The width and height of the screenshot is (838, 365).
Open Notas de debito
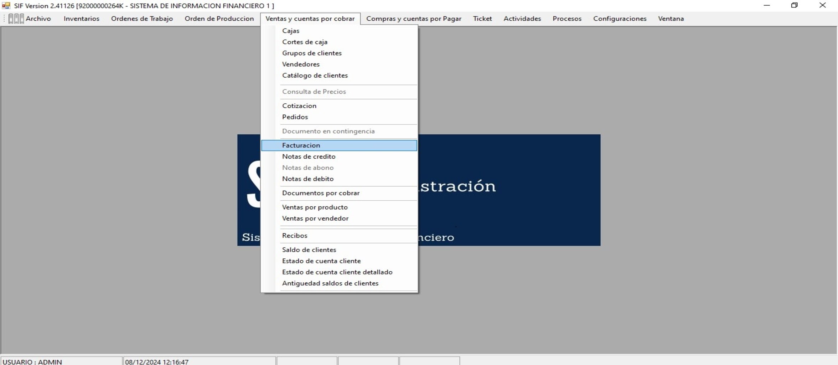pyautogui.click(x=339, y=179)
